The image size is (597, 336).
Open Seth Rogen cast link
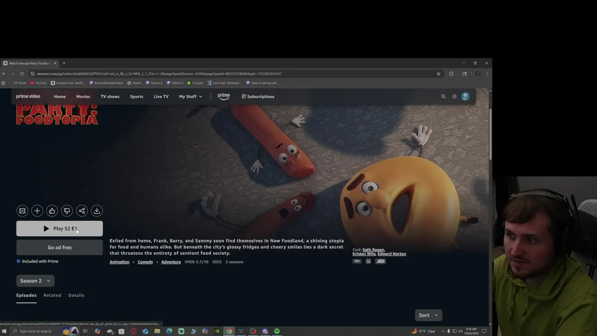[x=374, y=250]
